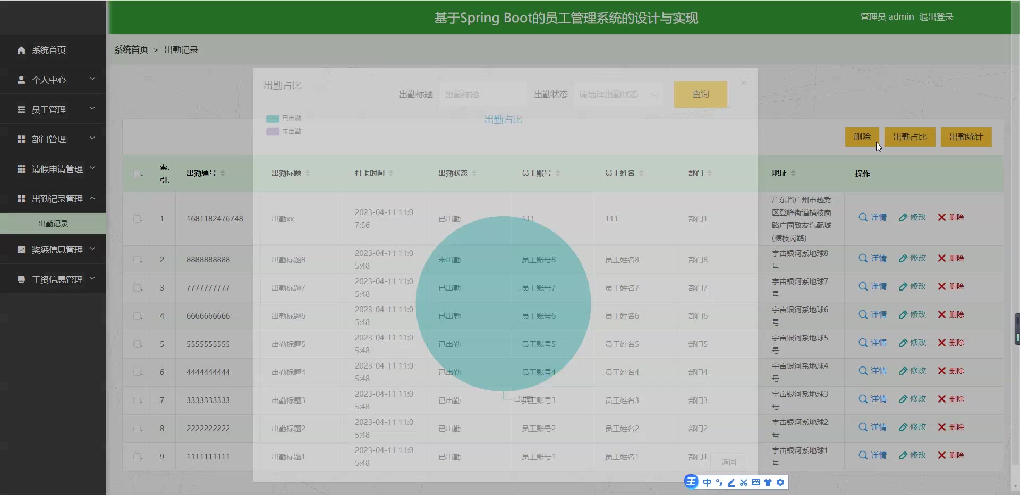This screenshot has height=495, width=1020.
Task: Click the 退出登录 link in the header
Action: pyautogui.click(x=936, y=17)
